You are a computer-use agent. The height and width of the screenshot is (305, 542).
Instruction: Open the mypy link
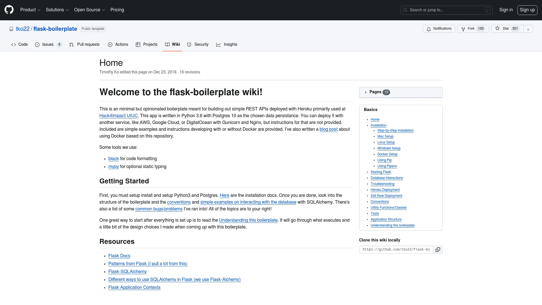tap(113, 167)
